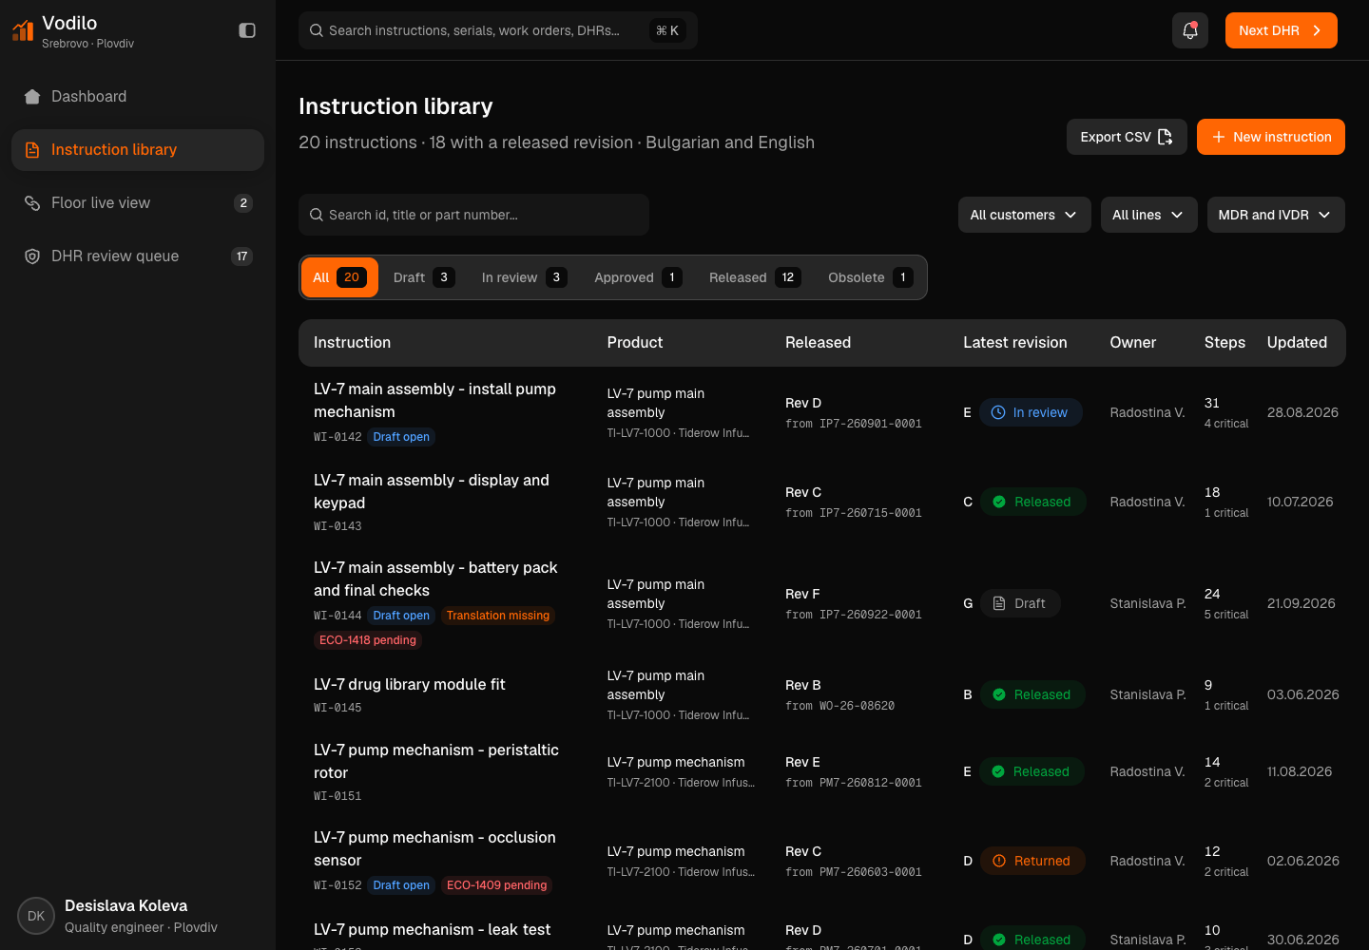Screen dimensions: 1369x950
Task: Collapse the sidebar panel
Action: click(x=247, y=30)
